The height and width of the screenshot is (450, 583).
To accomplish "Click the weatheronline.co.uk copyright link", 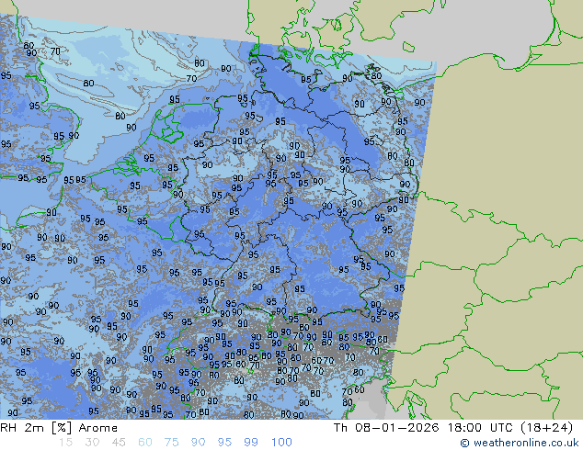I will pos(520,443).
